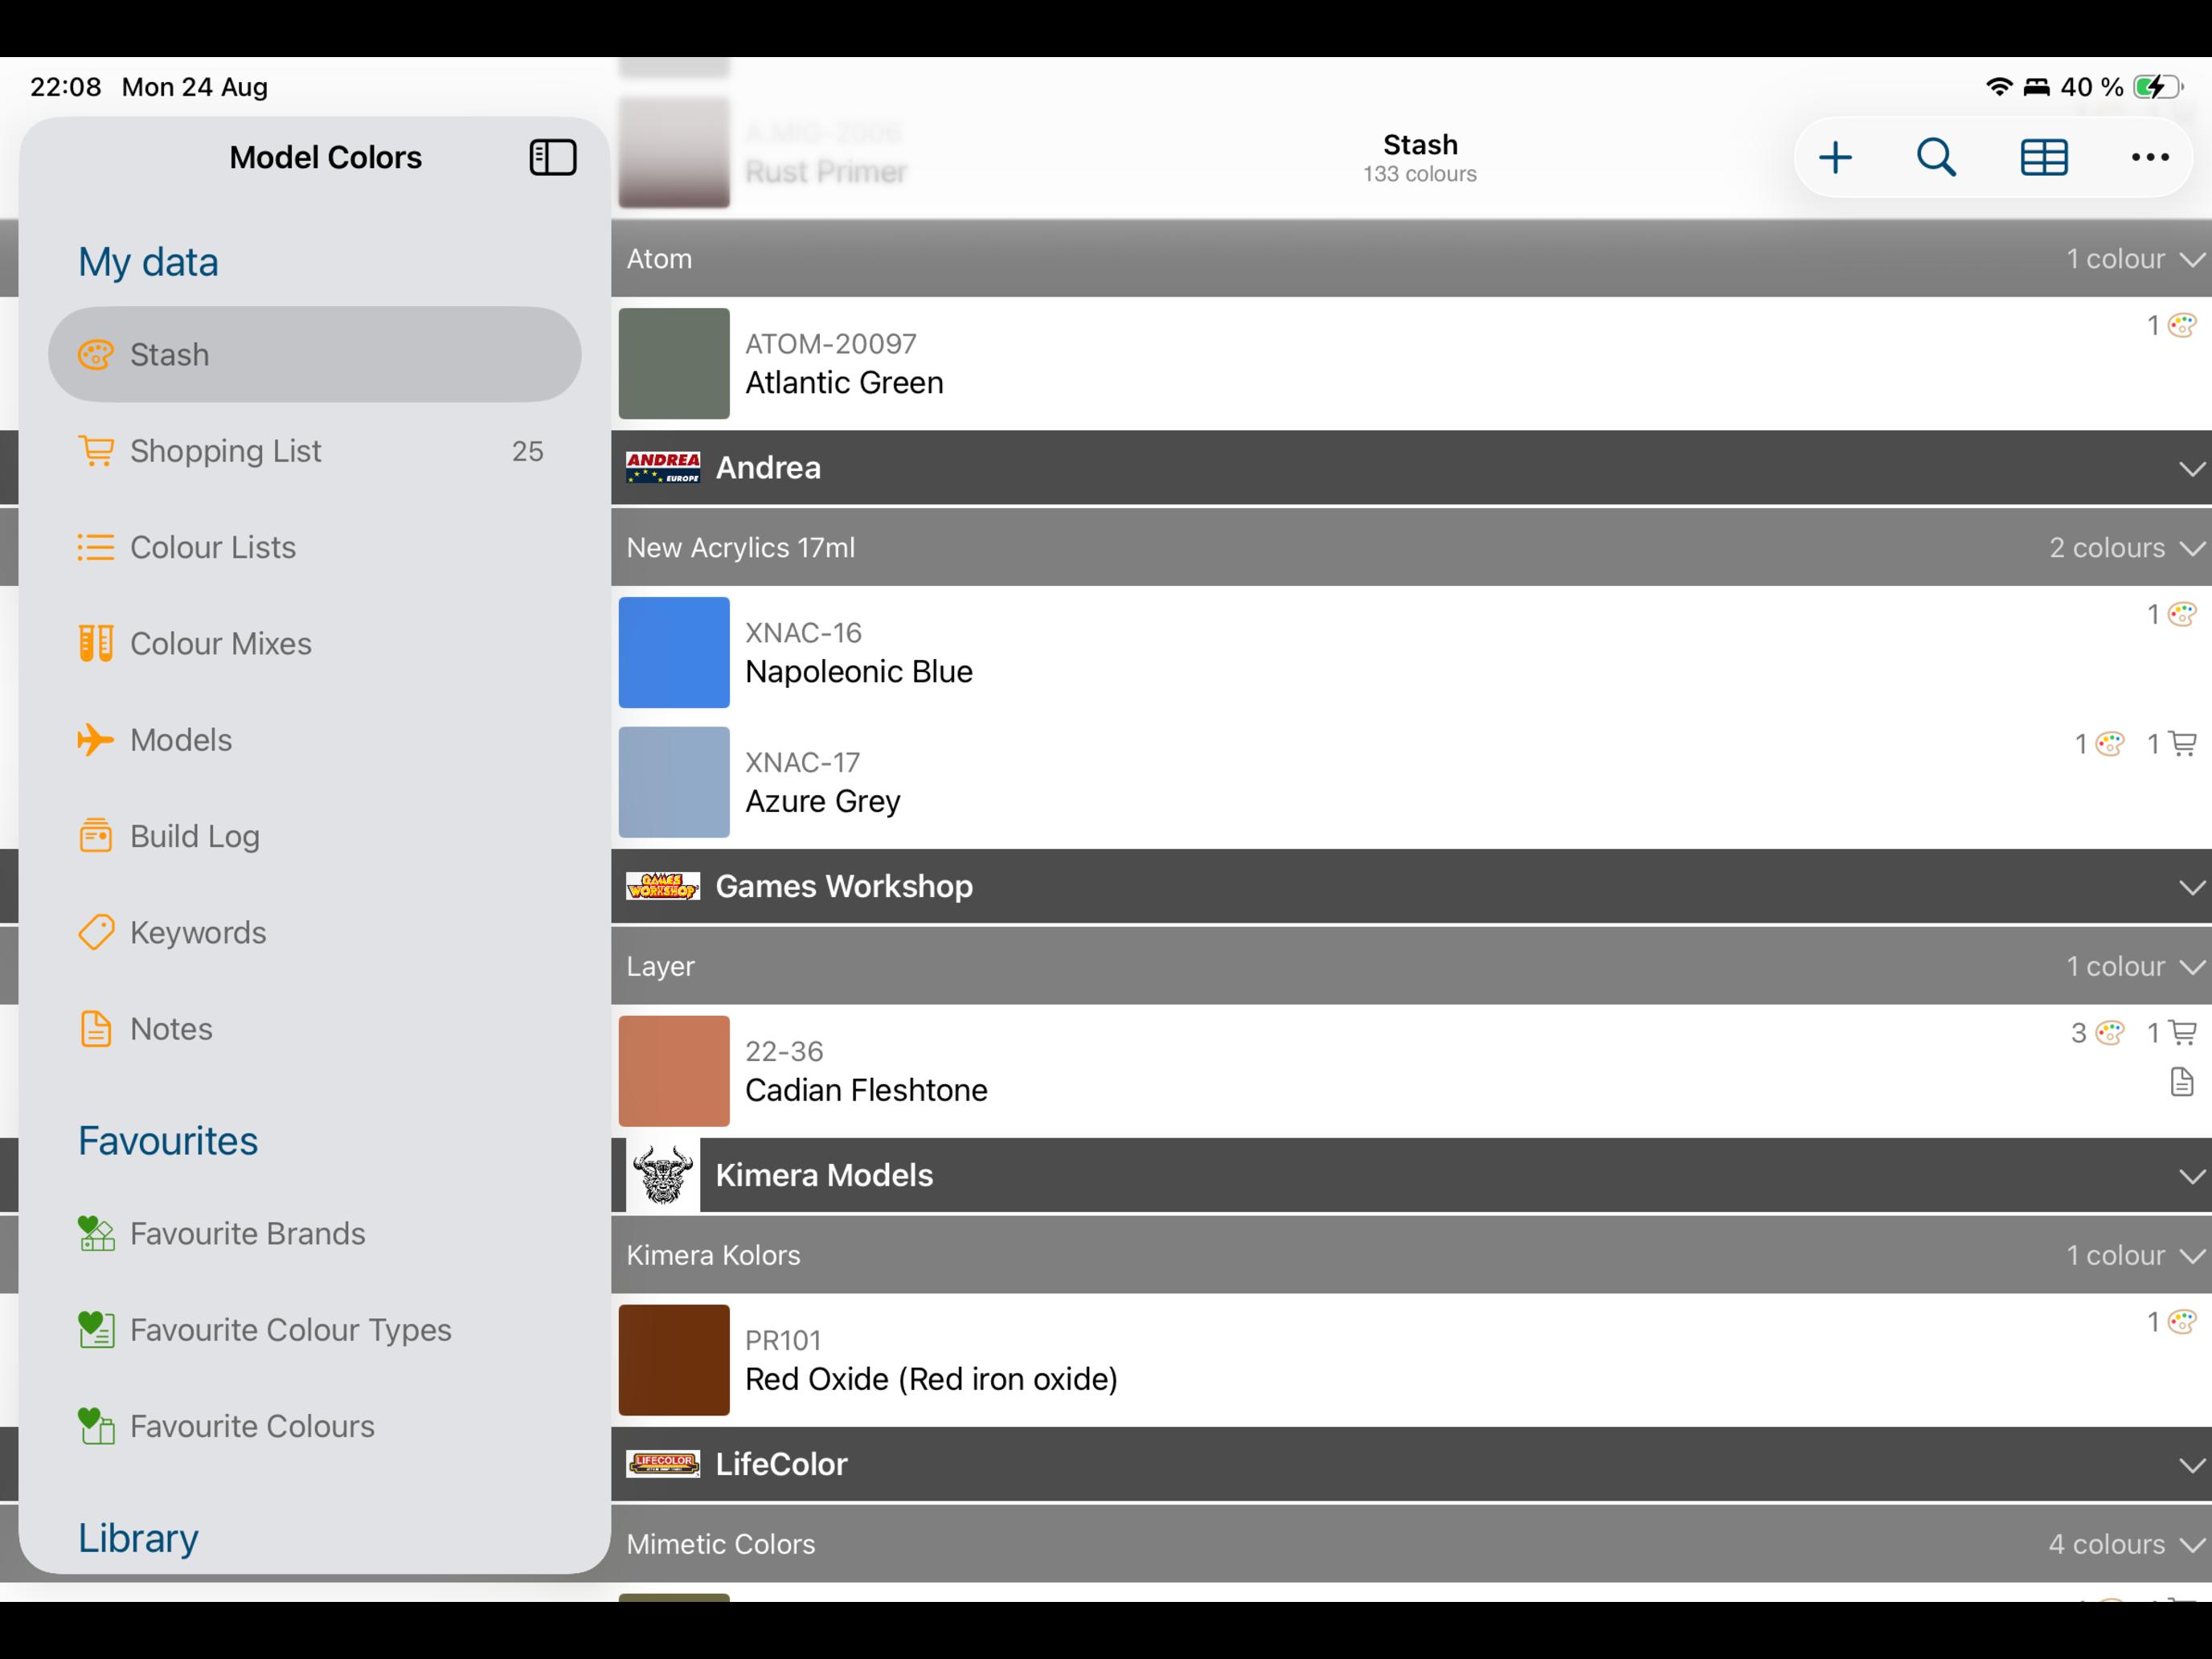Tap the 22:08 clock in status bar
The image size is (2212, 1659).
point(66,87)
